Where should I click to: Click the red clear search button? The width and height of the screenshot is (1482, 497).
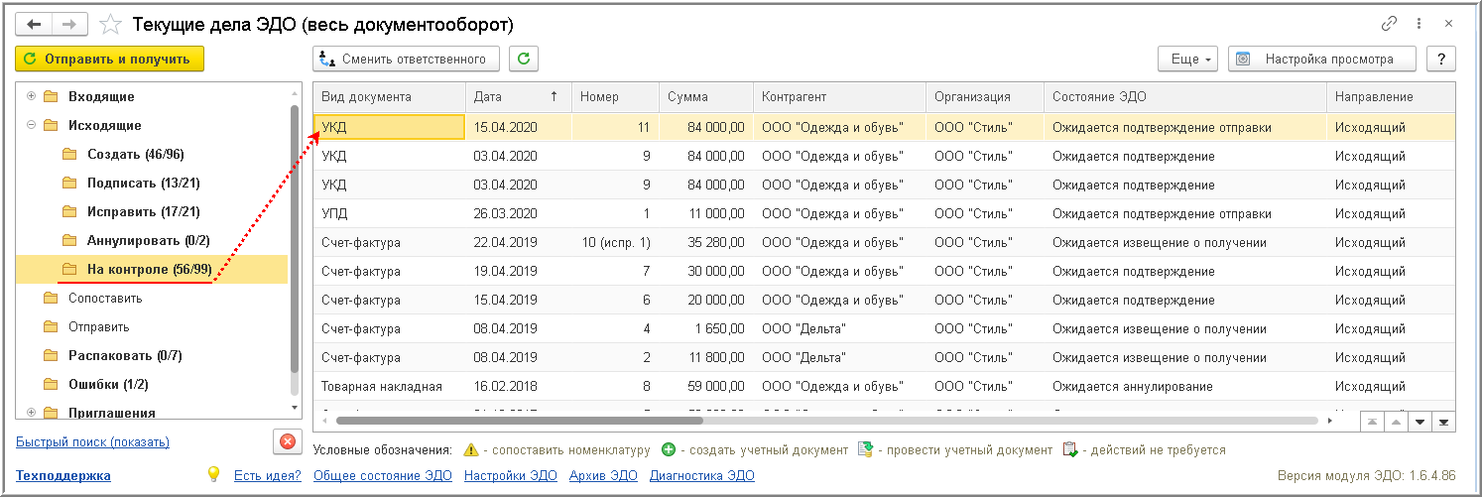[x=287, y=441]
